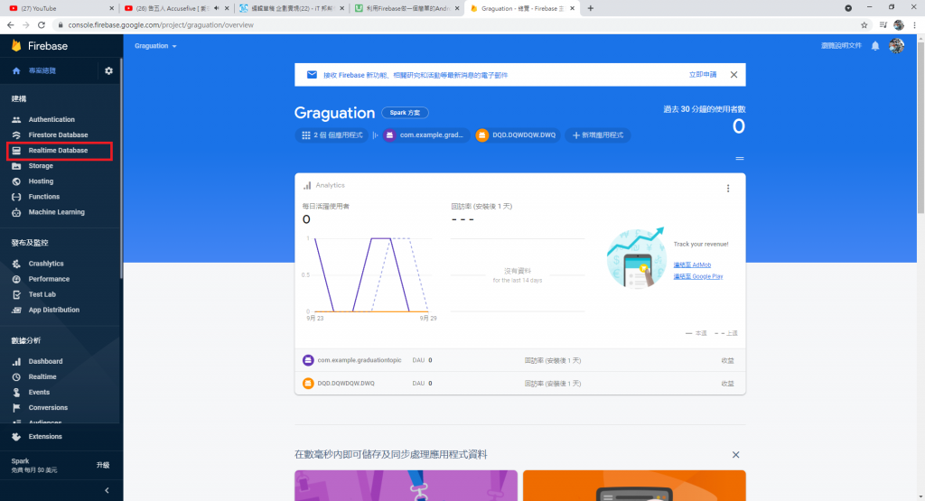Dismiss the email notification banner

733,75
